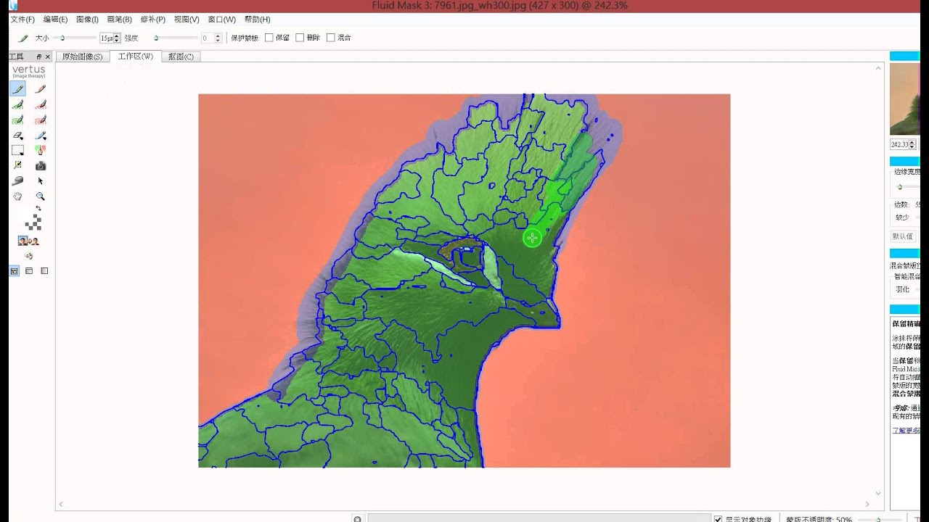Click the small swap arrows icon

coord(38,208)
